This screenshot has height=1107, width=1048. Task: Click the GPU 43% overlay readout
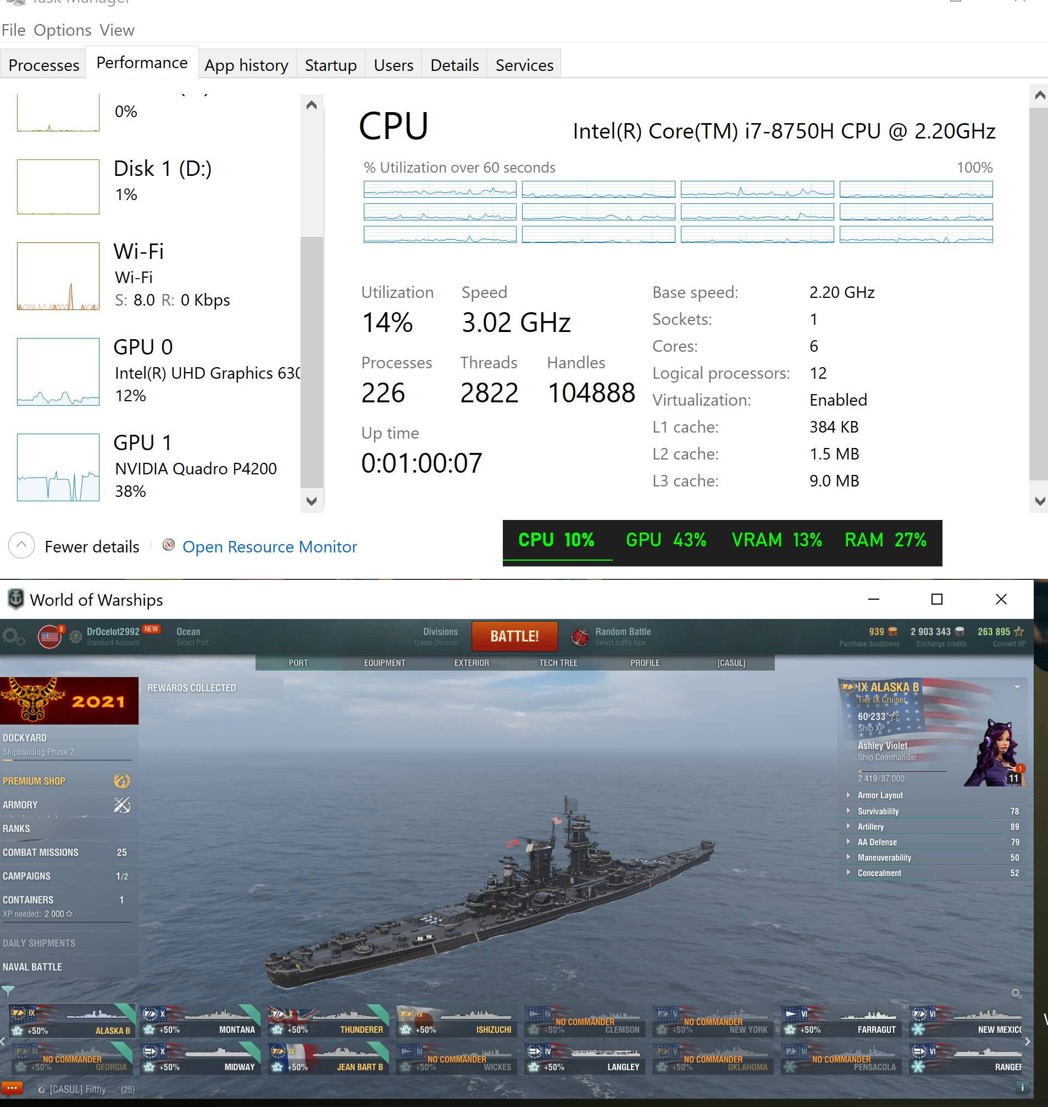pyautogui.click(x=666, y=540)
